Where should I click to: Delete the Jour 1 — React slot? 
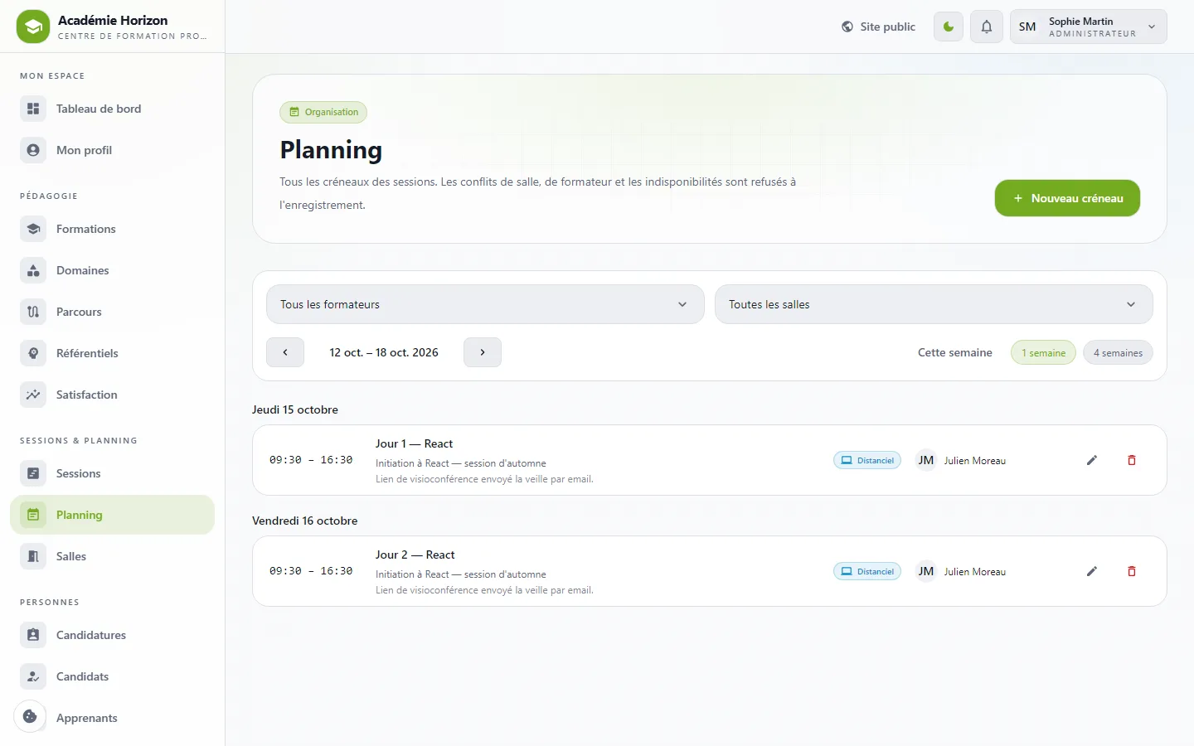click(1132, 460)
